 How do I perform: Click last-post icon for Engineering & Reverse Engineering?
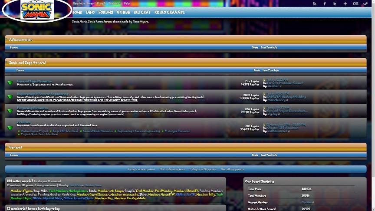coord(264,94)
